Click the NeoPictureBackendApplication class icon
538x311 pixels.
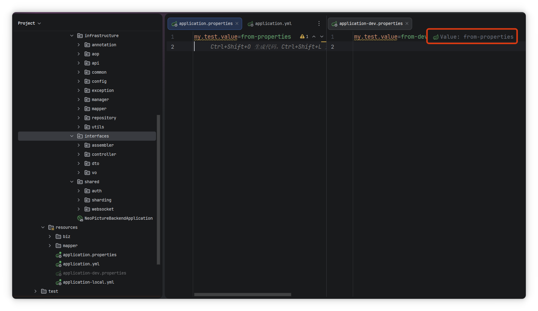(80, 218)
